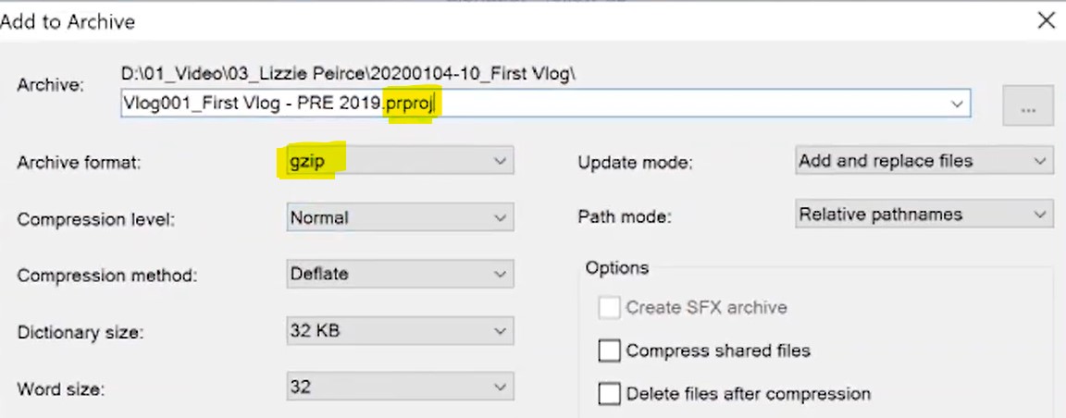
Task: Click the Path mode chevron arrow
Action: tap(1040, 215)
